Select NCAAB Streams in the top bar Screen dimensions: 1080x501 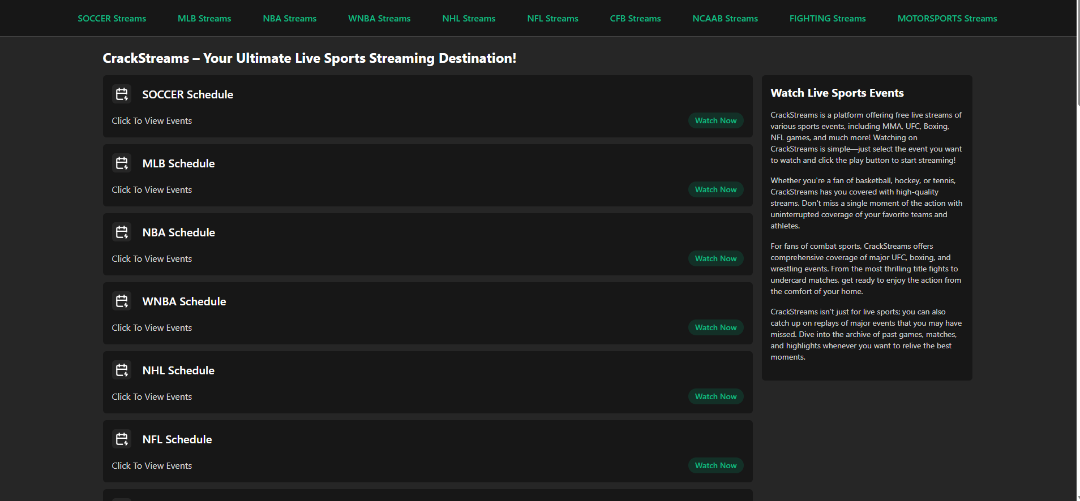(725, 19)
